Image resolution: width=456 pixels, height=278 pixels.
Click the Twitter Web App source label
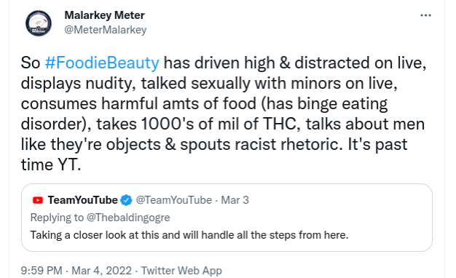coord(181,271)
